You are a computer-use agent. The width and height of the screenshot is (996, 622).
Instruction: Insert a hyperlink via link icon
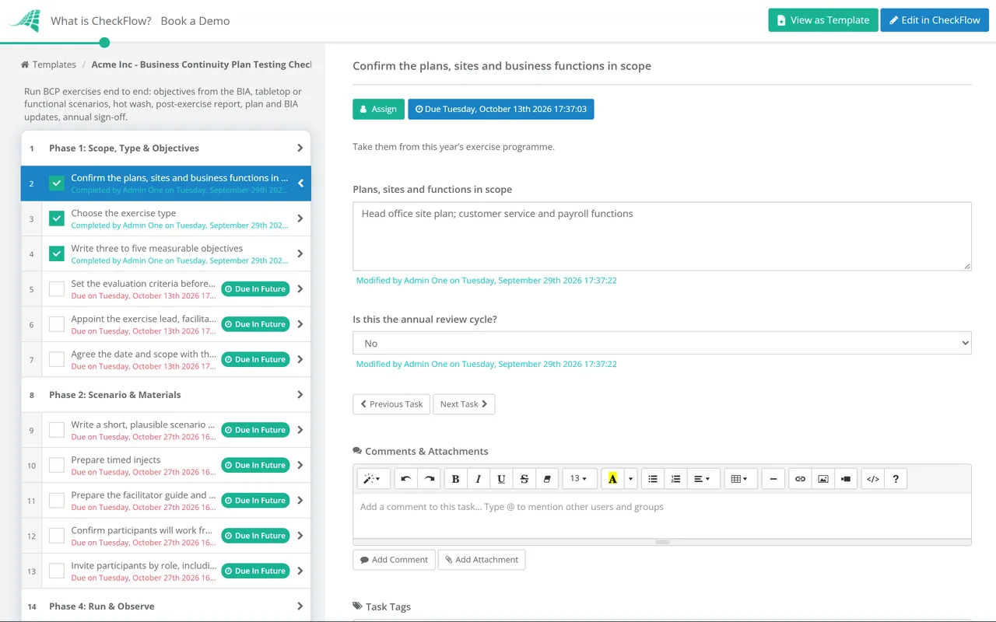(800, 479)
